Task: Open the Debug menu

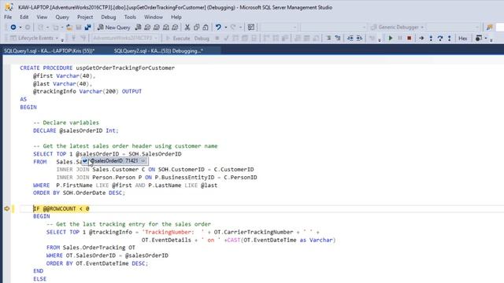Action: (x=109, y=17)
